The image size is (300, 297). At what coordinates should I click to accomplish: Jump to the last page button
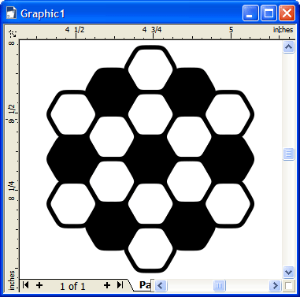120,284
